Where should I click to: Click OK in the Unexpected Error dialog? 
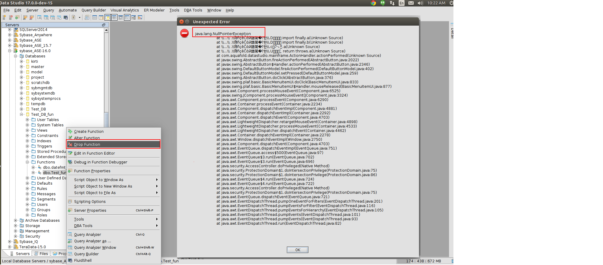pos(298,250)
